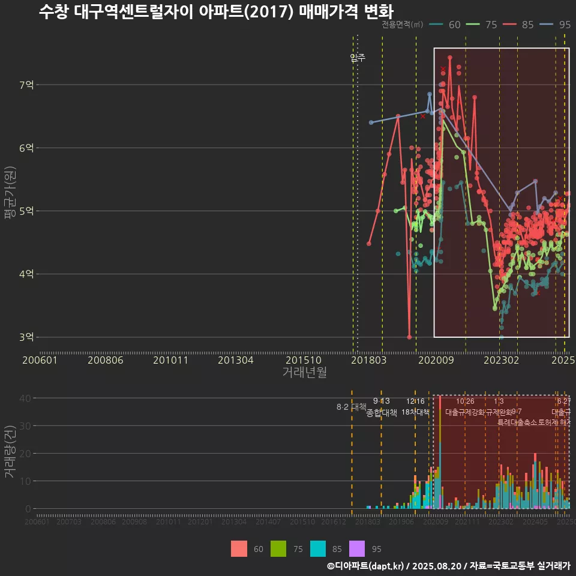Click 201304 on the price chart axis
Viewport: 576px width, 576px height.
point(236,360)
